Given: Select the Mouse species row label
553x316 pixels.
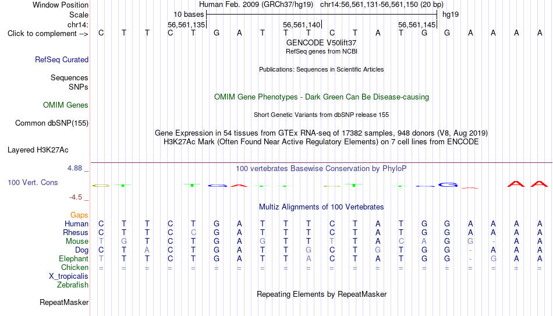Looking at the screenshot, I should pyautogui.click(x=77, y=242).
